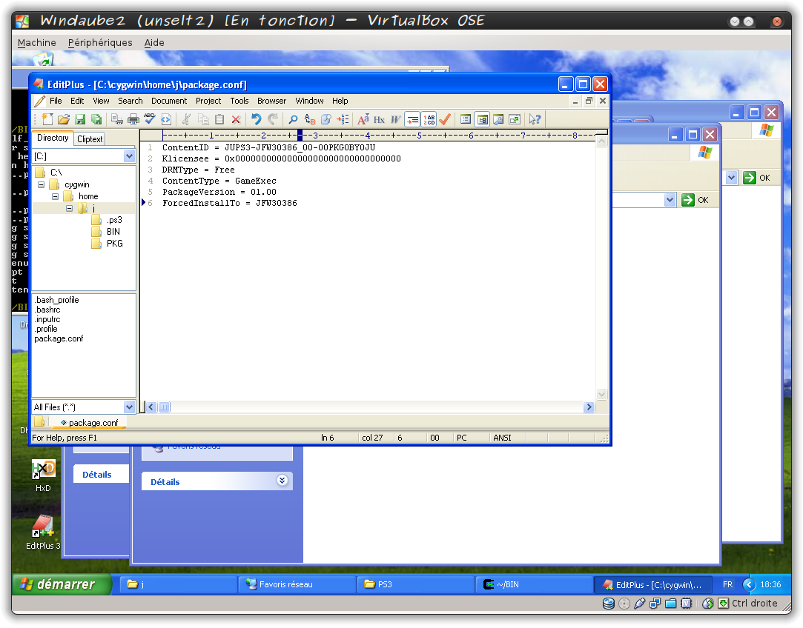The width and height of the screenshot is (803, 628).
Task: Open the [C:] drive dropdown
Action: [x=130, y=156]
